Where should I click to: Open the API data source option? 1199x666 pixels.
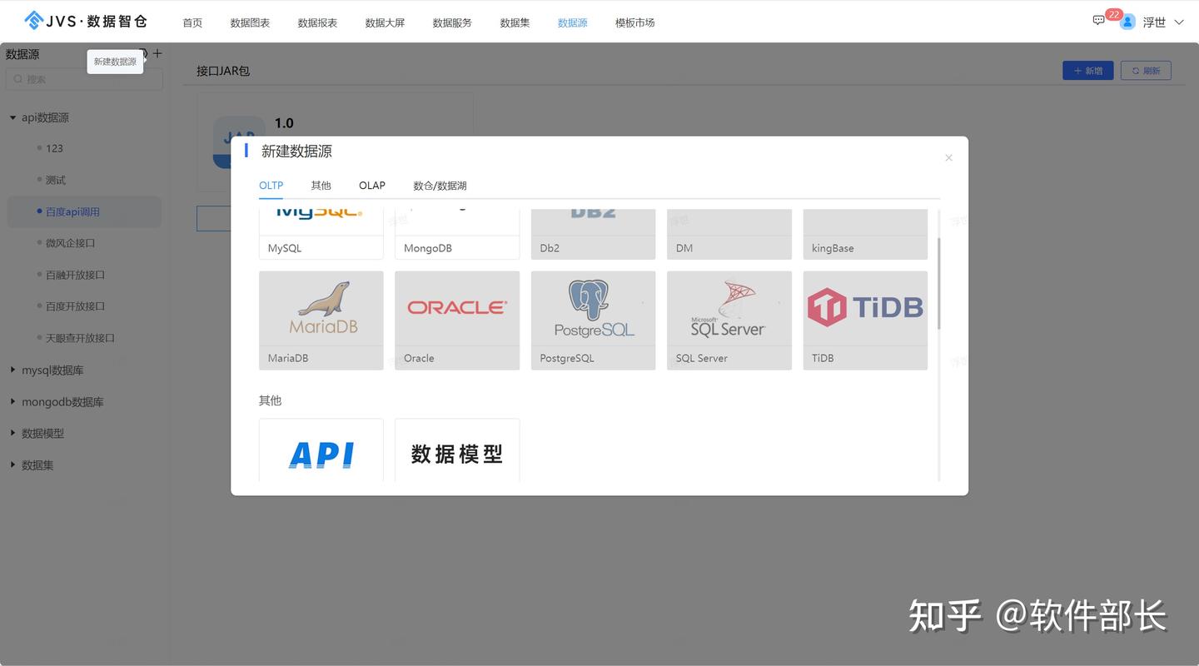(321, 454)
